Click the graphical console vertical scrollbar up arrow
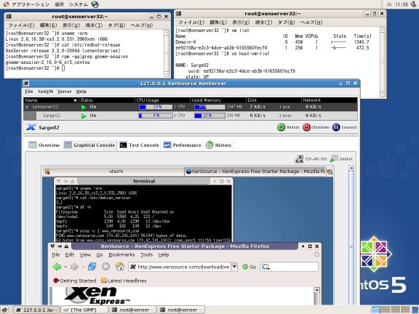This screenshot has width=419, height=314. pyautogui.click(x=351, y=168)
